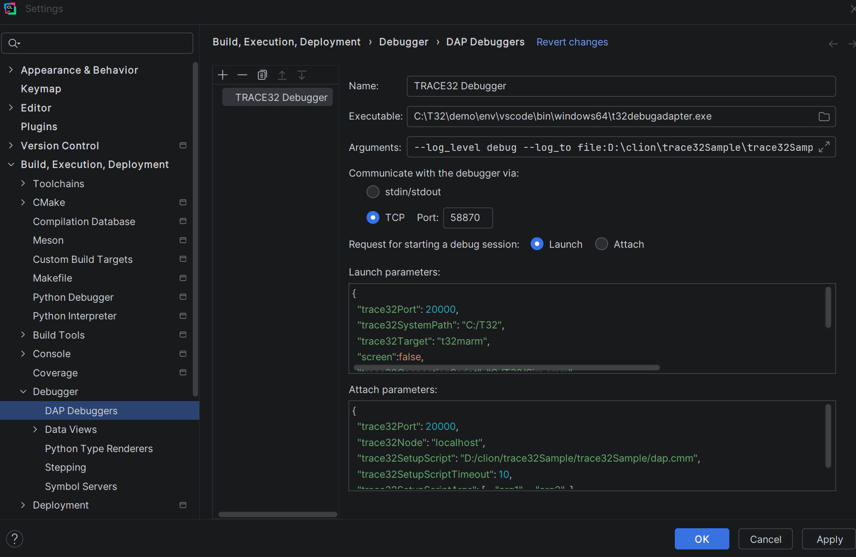Click project-level marker beside Python Interpreter
The image size is (856, 557).
183,316
